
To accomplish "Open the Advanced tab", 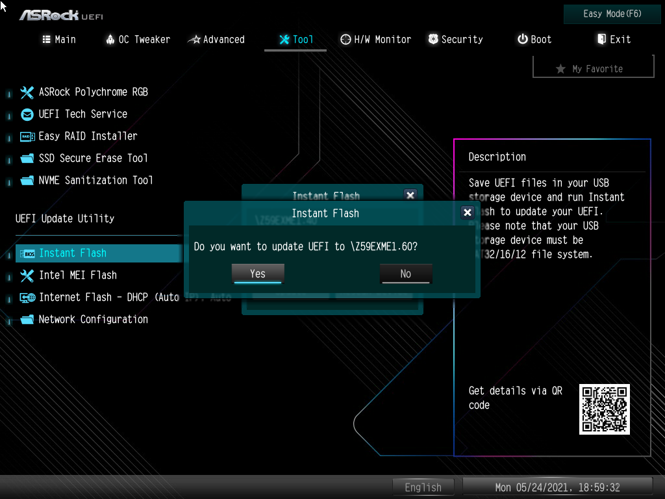I will (x=216, y=40).
